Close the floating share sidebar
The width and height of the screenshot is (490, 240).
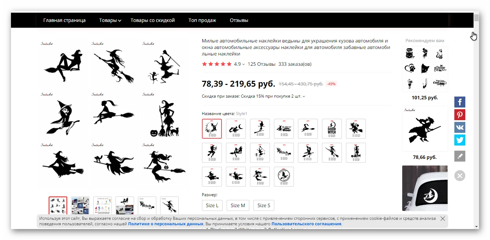click(x=460, y=176)
